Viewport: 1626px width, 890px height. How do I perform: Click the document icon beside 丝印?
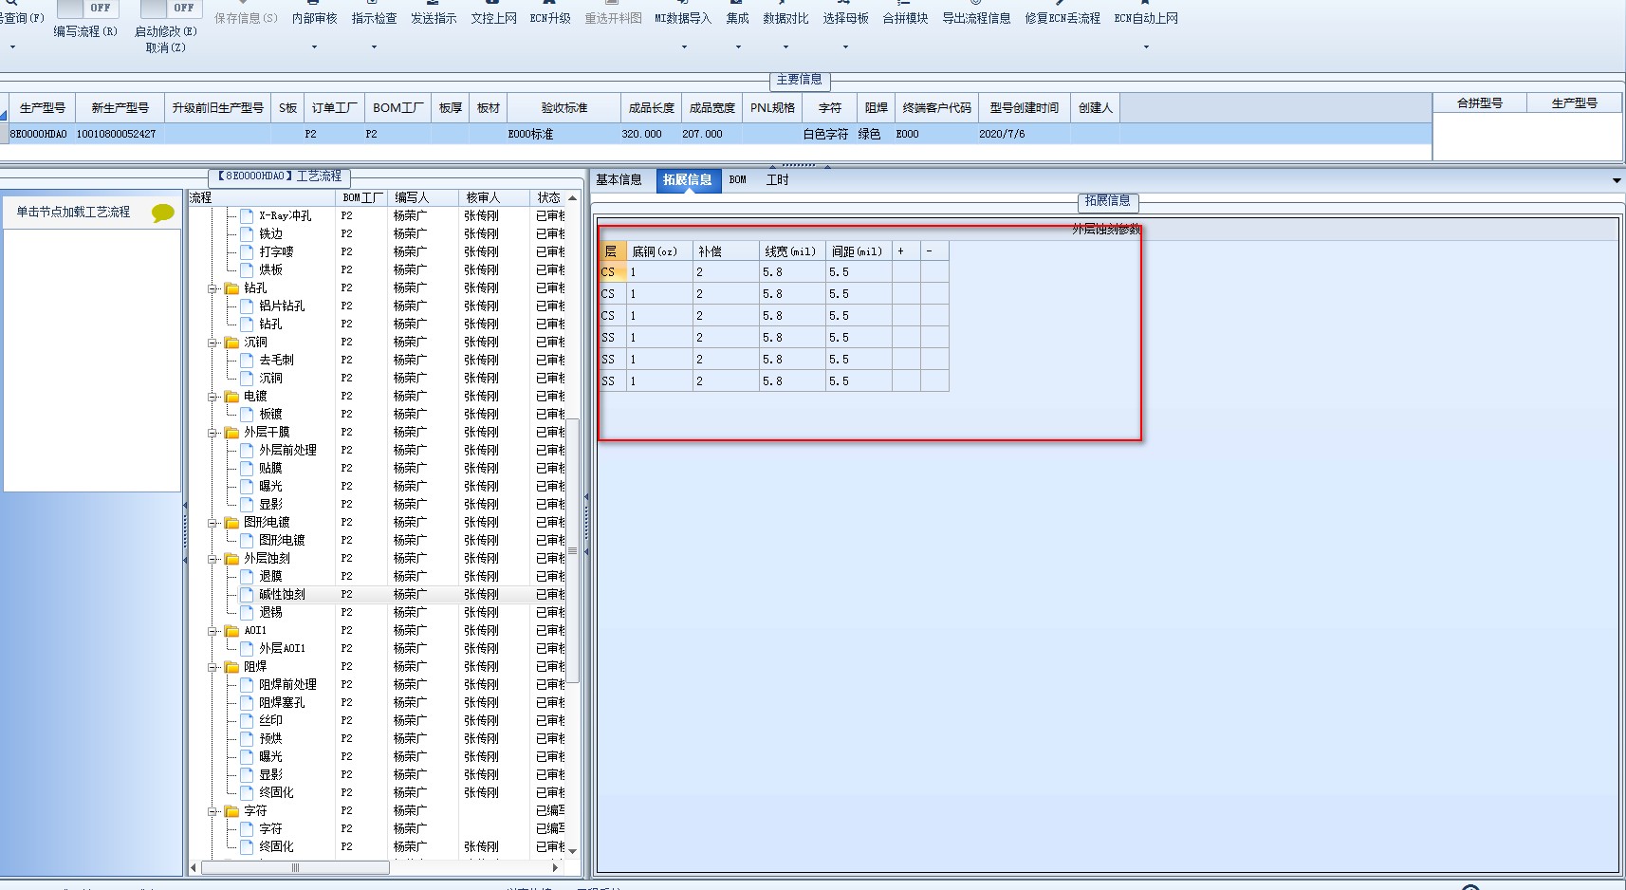(x=247, y=720)
